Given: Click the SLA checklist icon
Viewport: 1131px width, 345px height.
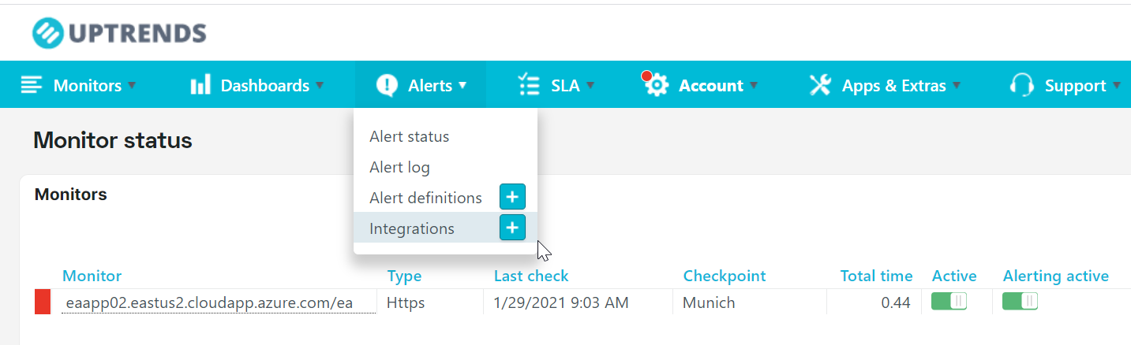Looking at the screenshot, I should [x=529, y=85].
